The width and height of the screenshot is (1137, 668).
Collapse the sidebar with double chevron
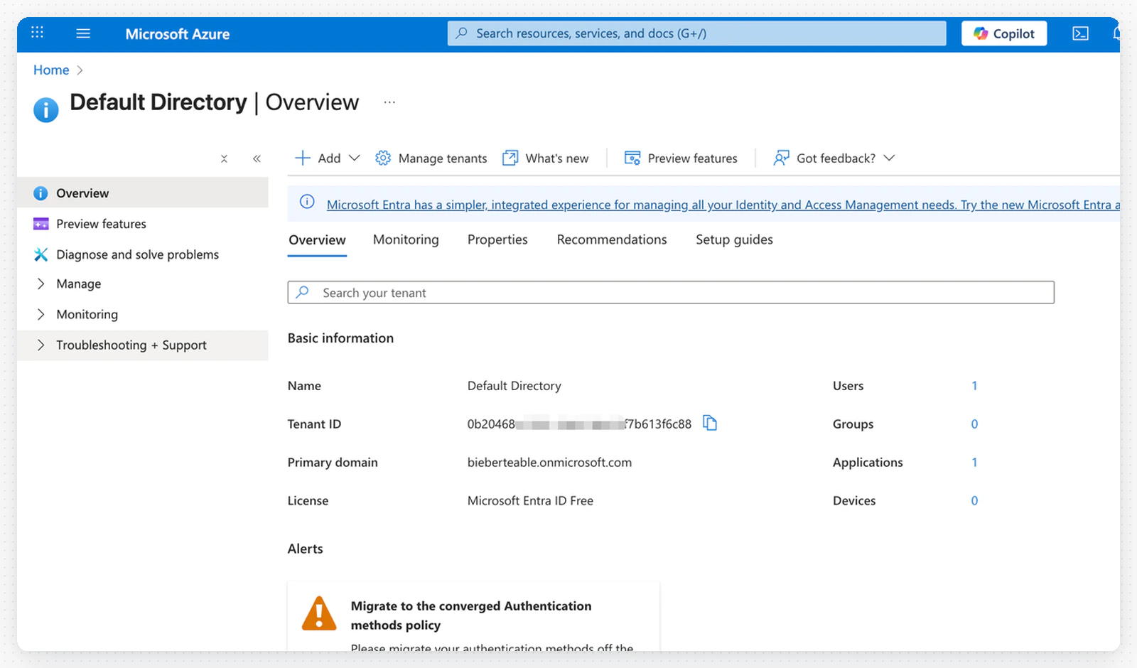pyautogui.click(x=257, y=158)
